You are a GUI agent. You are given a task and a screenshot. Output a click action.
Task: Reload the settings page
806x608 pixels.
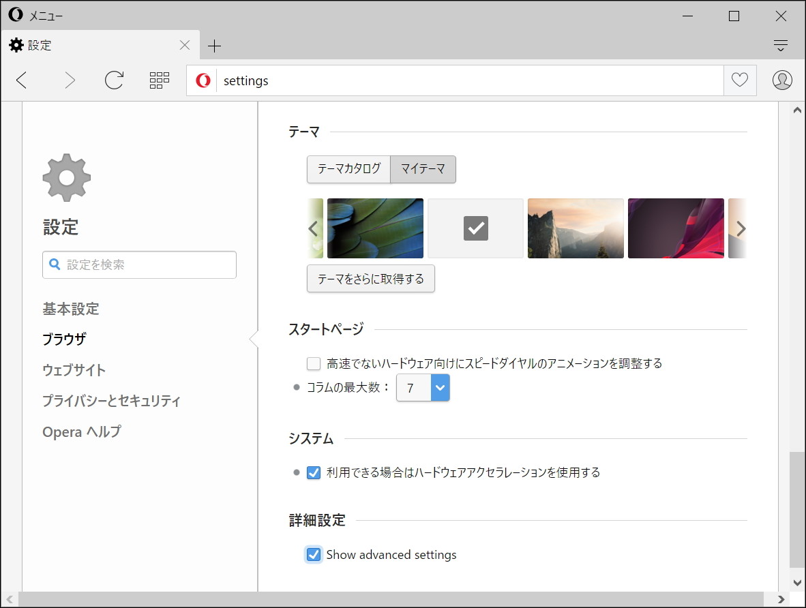(x=115, y=80)
